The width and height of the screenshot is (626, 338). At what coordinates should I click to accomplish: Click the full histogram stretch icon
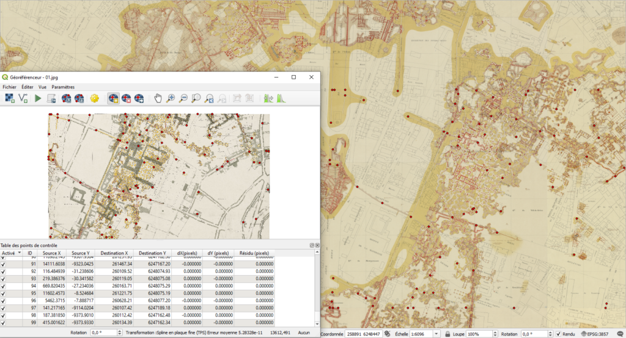[x=281, y=98]
